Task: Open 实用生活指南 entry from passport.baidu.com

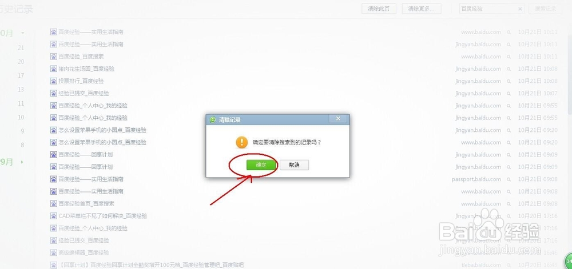Action: tap(91, 179)
